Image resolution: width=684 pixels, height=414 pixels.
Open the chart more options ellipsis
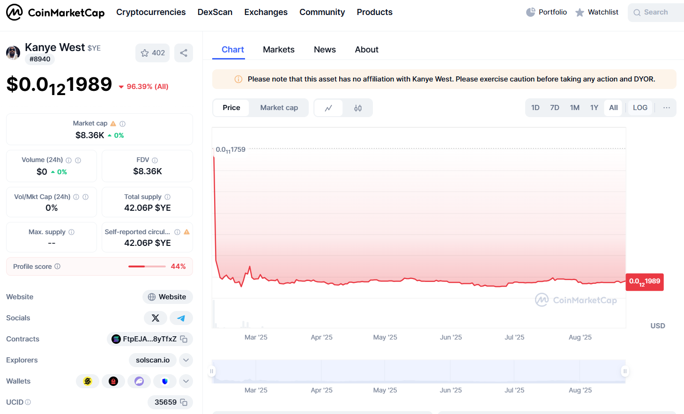click(x=666, y=108)
